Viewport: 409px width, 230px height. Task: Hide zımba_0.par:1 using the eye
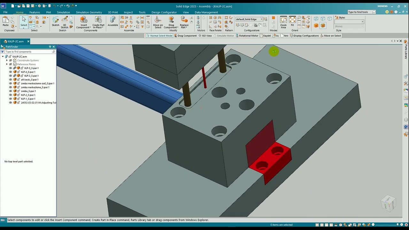click(11, 91)
